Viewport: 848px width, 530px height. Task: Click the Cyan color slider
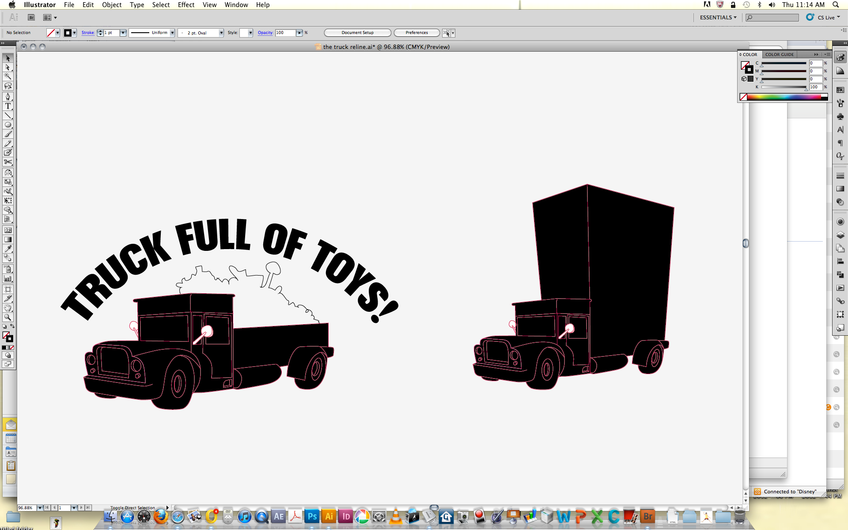[x=784, y=63]
